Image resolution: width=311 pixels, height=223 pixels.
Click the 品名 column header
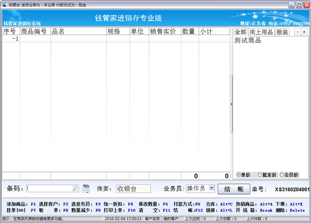[x=79, y=31]
